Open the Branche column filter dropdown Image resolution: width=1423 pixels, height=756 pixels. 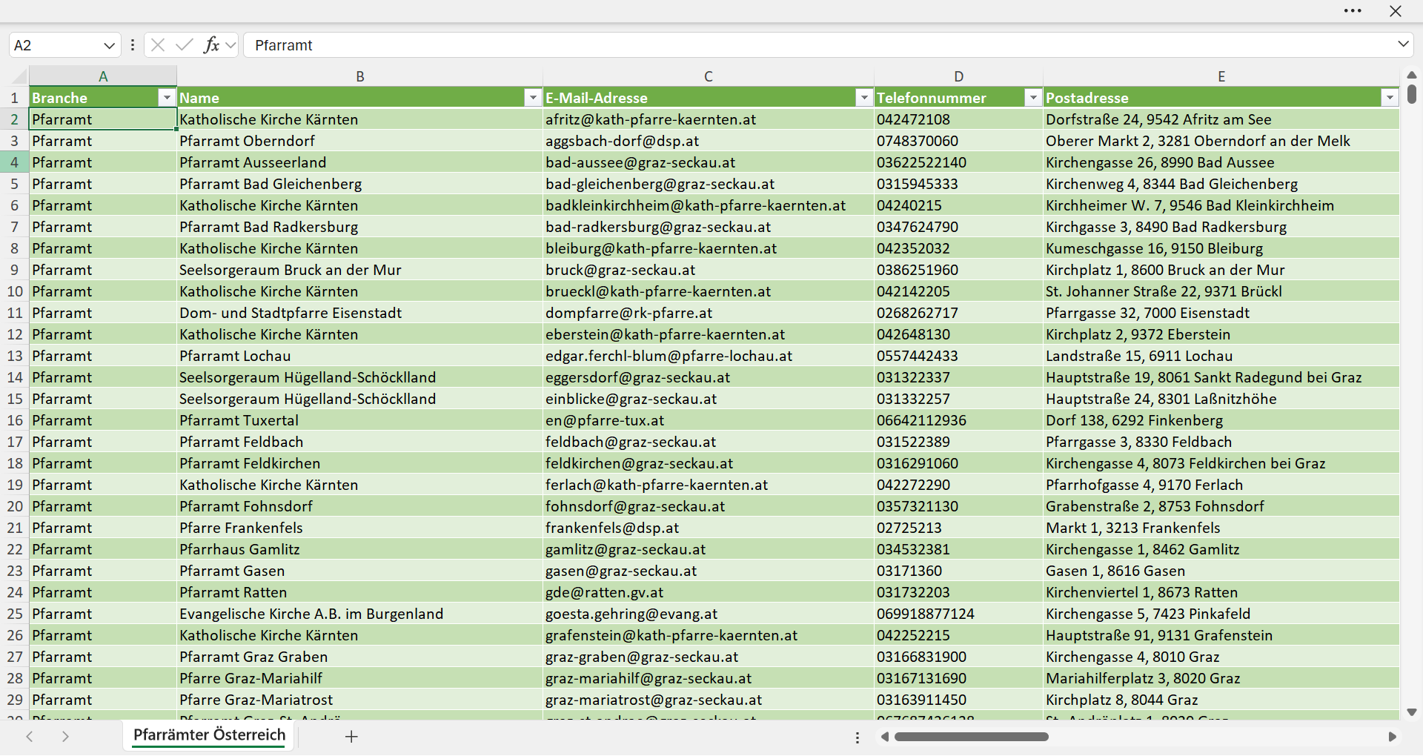click(167, 98)
